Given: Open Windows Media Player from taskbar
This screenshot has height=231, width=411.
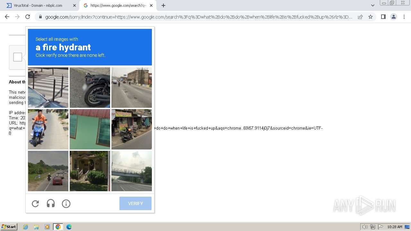Looking at the screenshot, I should 47,227.
